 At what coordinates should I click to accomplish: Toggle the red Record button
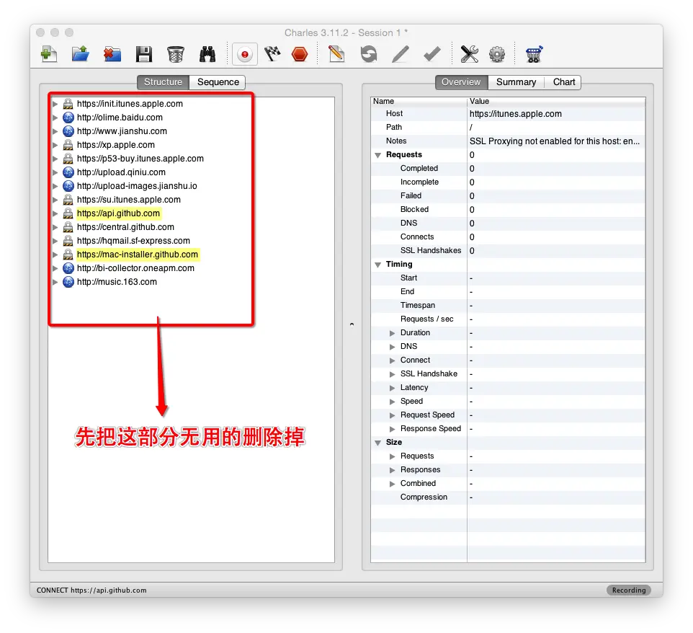(x=245, y=54)
